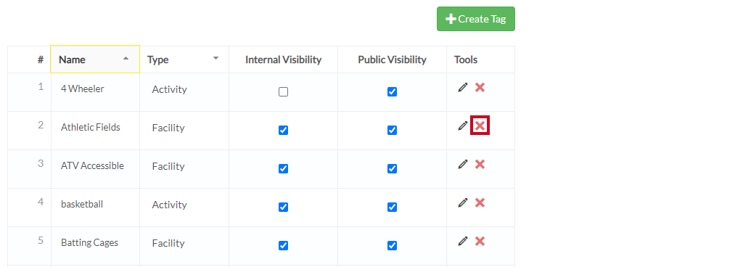Delete the 4 Wheeler tag
The image size is (743, 267).
(x=480, y=88)
